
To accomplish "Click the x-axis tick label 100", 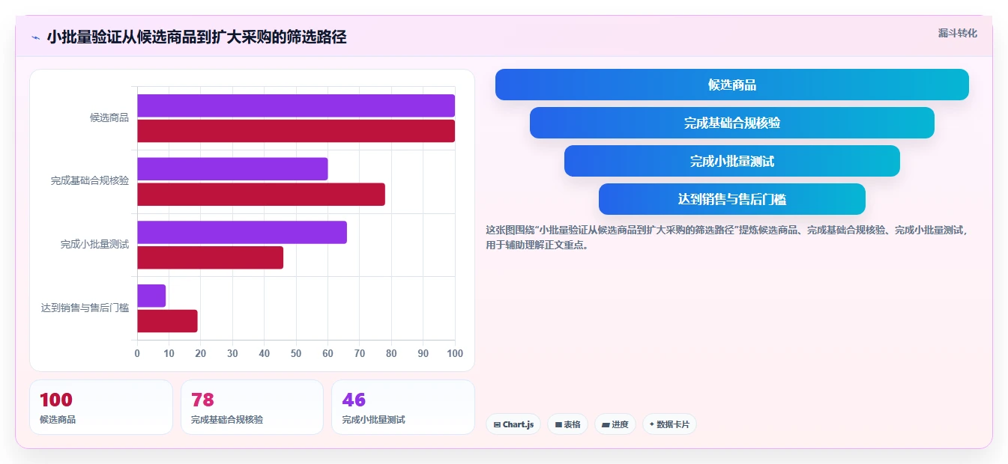I will (x=454, y=353).
